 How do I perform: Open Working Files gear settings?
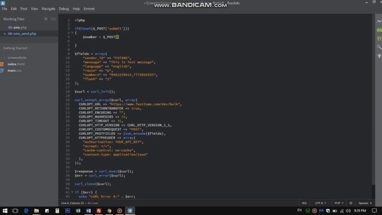tap(46, 19)
